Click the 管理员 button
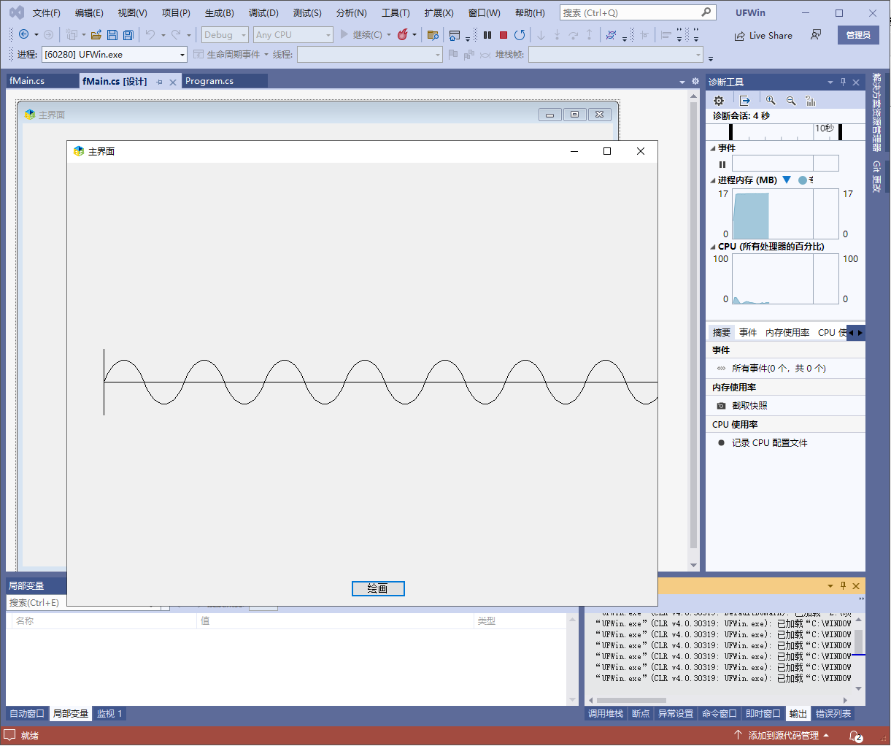The height and width of the screenshot is (746, 891). [858, 35]
